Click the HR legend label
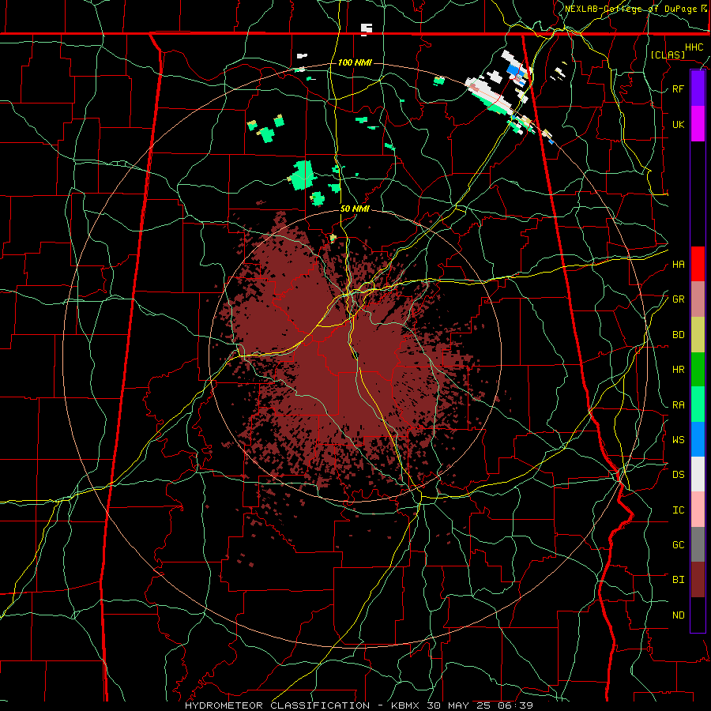 tap(678, 370)
